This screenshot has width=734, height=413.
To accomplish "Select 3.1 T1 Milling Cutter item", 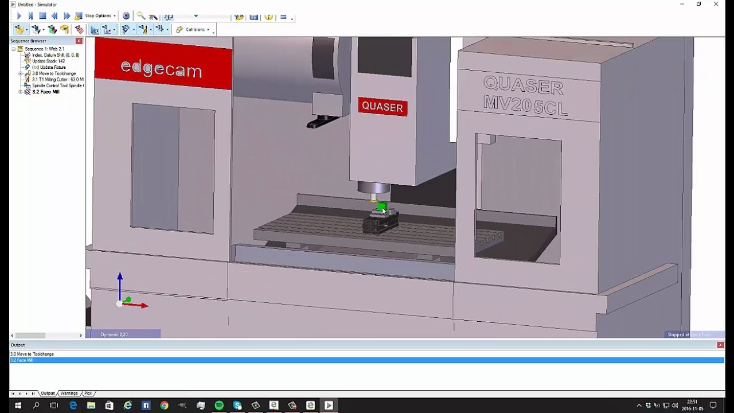I will 58,80.
